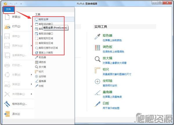Click the 关闭图像(C) X icon
The height and width of the screenshot is (125, 174).
pyautogui.click(x=7, y=94)
